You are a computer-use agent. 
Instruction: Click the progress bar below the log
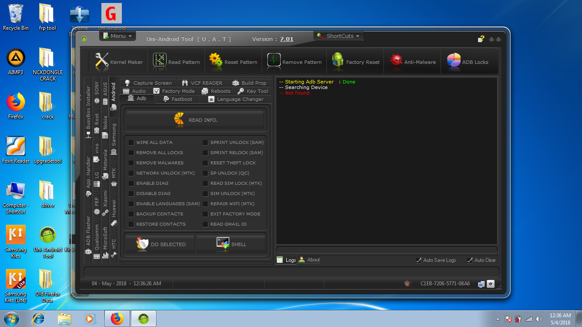tap(387, 250)
